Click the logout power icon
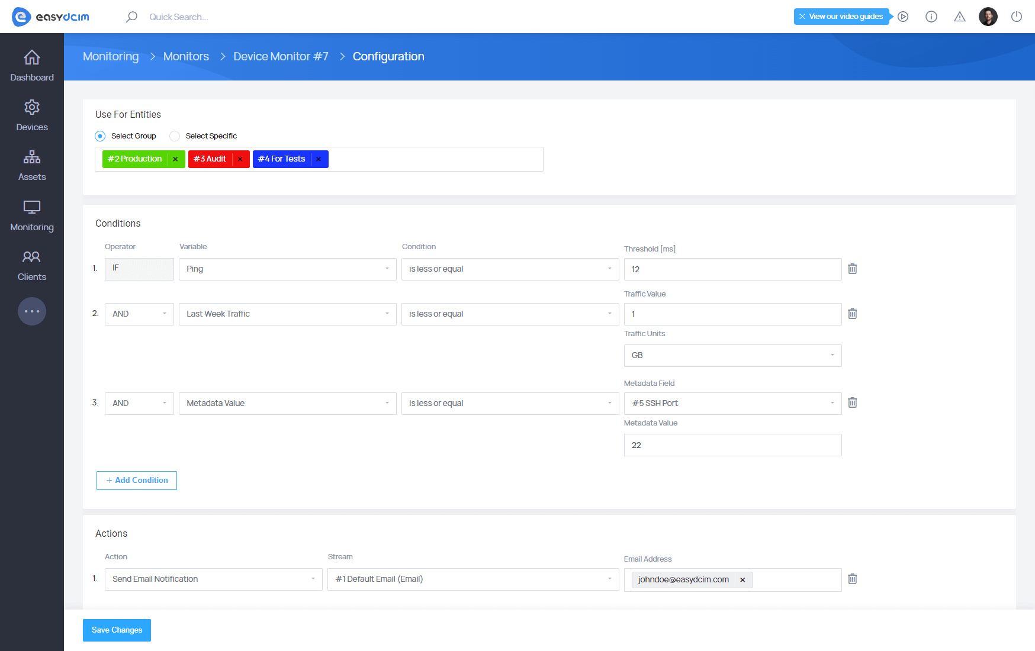Image resolution: width=1035 pixels, height=651 pixels. (1017, 17)
